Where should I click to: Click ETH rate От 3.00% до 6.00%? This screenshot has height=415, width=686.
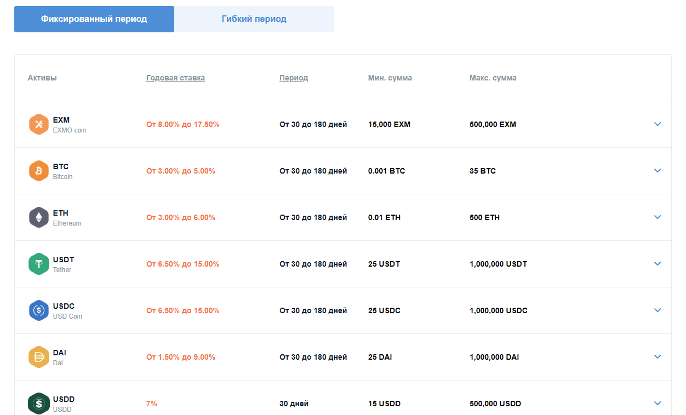click(x=181, y=217)
